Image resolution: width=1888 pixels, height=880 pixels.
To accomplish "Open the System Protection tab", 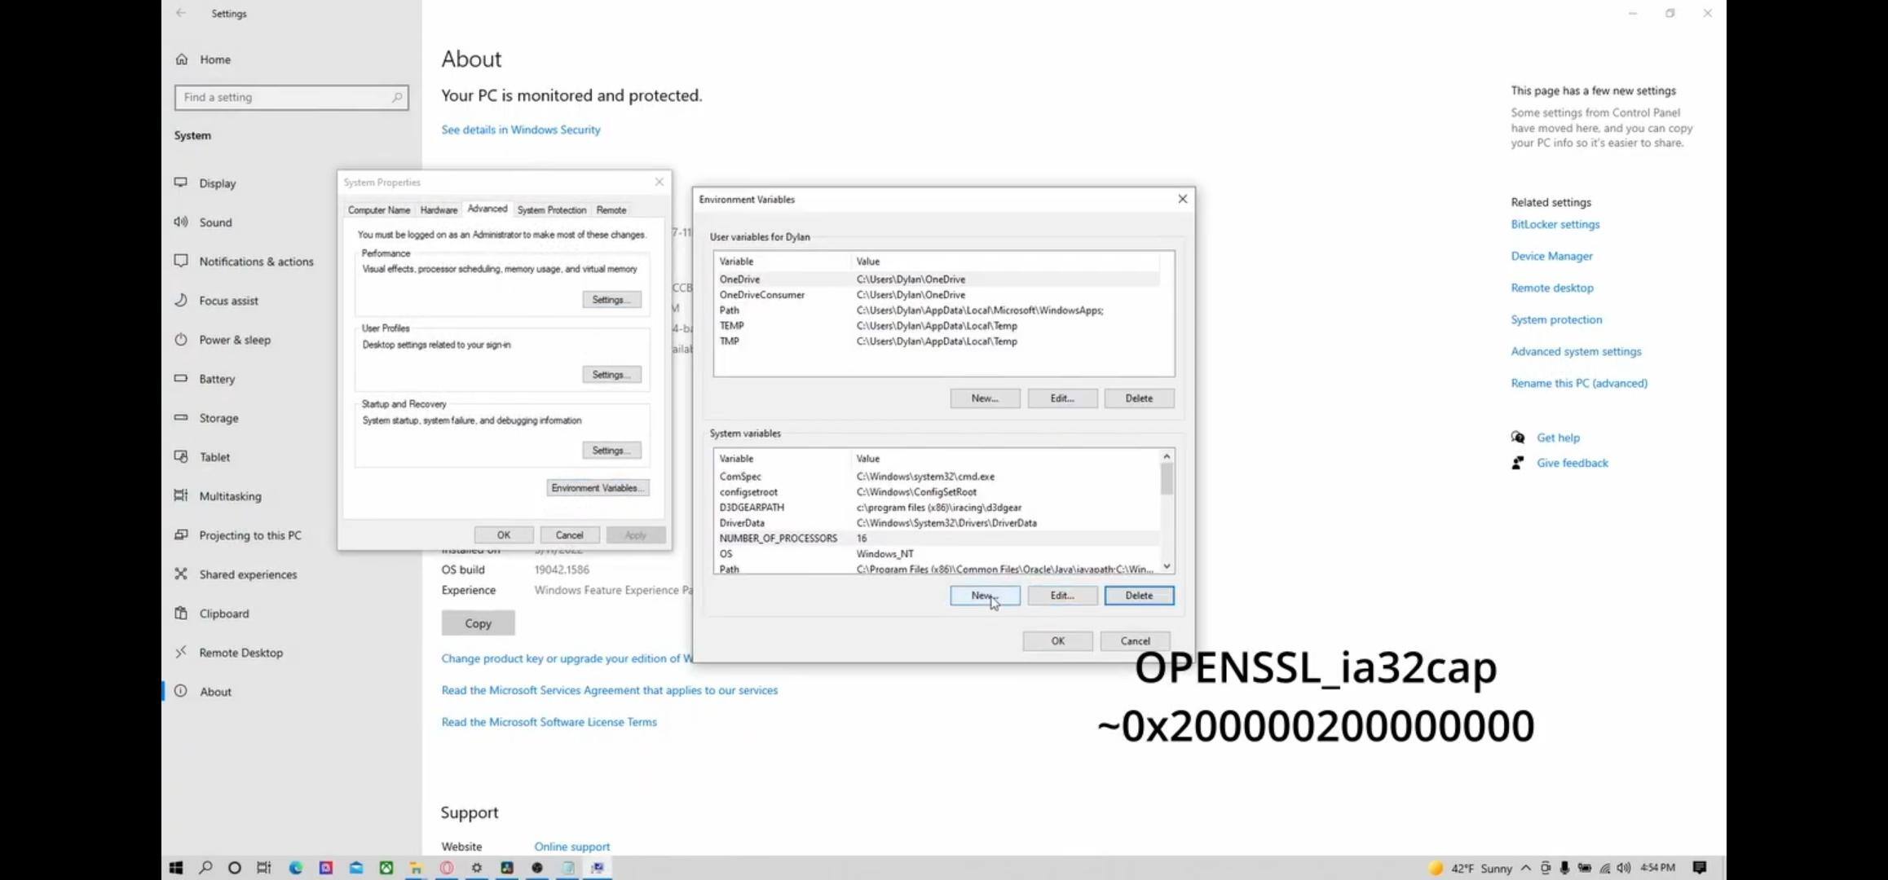I will coord(551,210).
